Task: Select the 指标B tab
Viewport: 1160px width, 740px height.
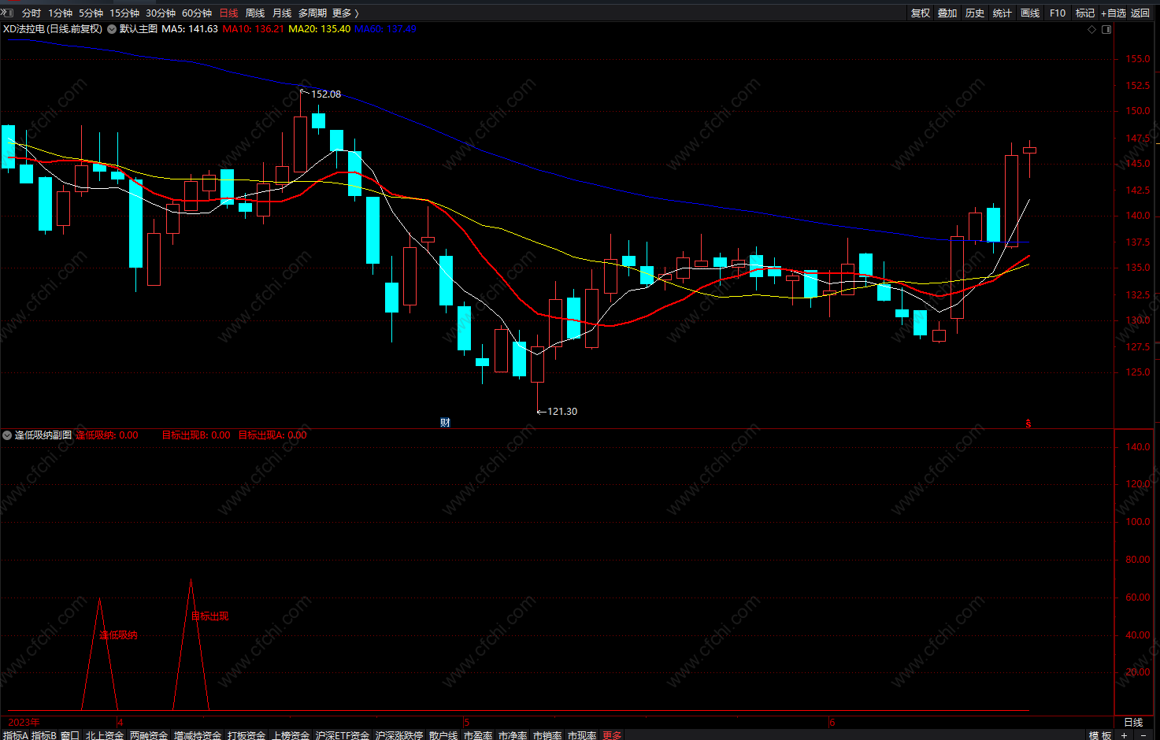Action: coord(44,735)
